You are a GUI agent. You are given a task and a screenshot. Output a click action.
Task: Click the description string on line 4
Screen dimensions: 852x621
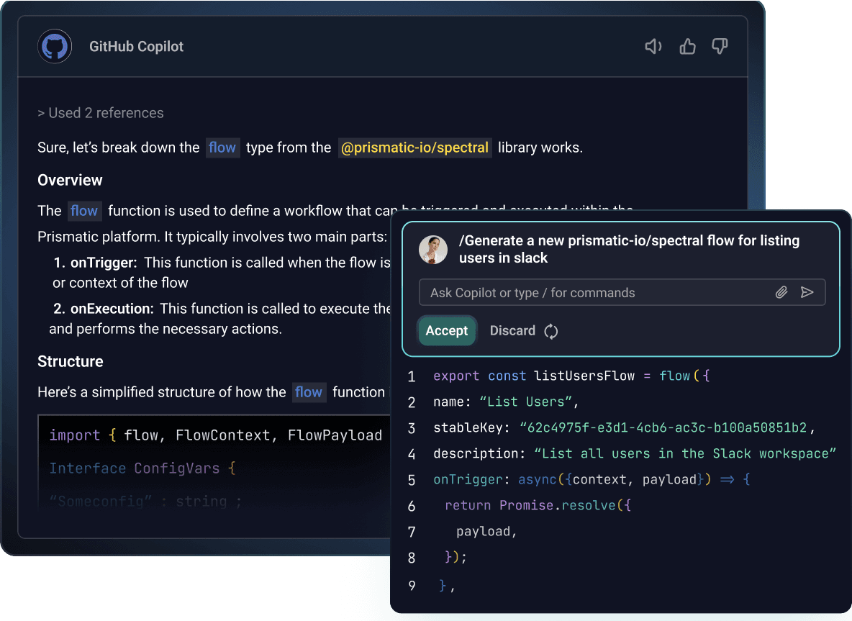684,453
